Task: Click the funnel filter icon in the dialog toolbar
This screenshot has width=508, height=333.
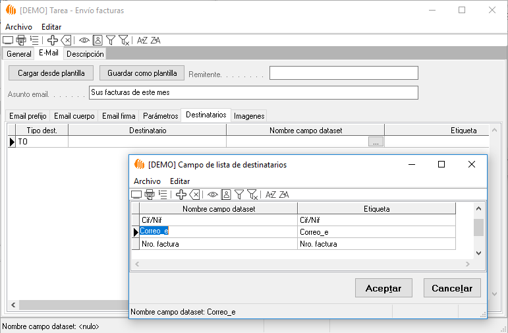Action: pyautogui.click(x=239, y=195)
